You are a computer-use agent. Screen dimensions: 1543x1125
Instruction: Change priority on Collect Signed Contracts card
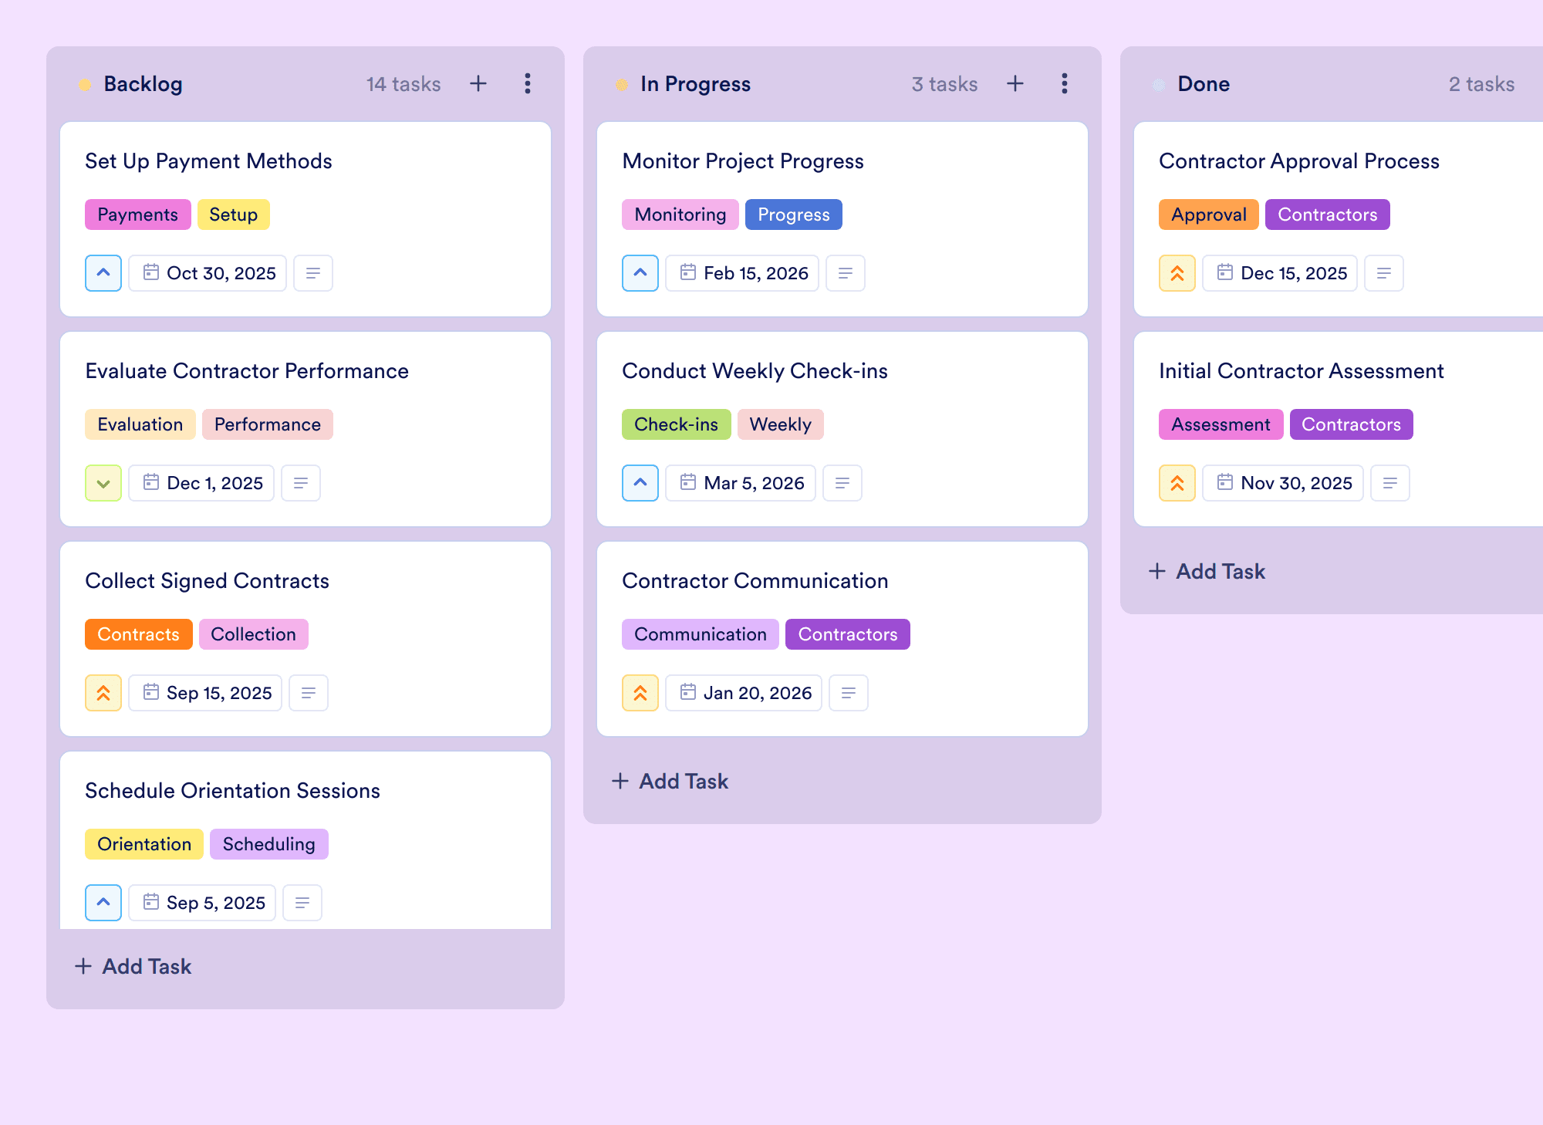pyautogui.click(x=103, y=693)
